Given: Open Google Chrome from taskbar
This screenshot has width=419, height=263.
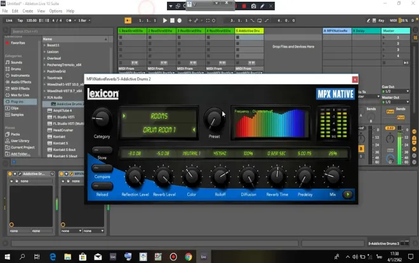Looking at the screenshot, I should tap(189, 257).
